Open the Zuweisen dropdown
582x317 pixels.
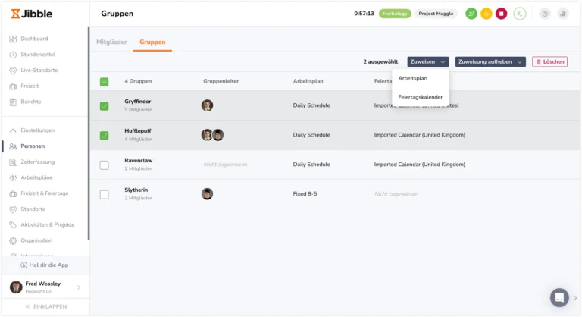428,61
